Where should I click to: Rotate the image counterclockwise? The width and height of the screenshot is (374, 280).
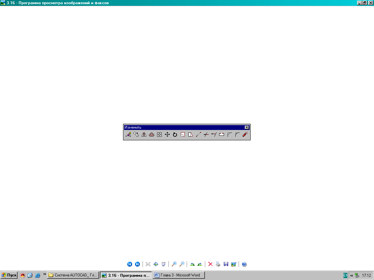pos(200,264)
